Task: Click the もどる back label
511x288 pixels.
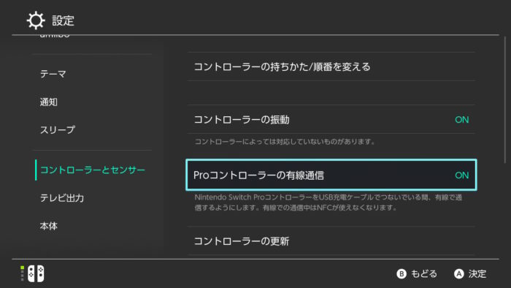Action: (x=423, y=273)
